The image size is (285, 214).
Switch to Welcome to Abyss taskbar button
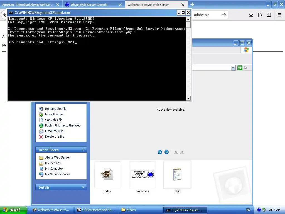pyautogui.click(x=51, y=210)
